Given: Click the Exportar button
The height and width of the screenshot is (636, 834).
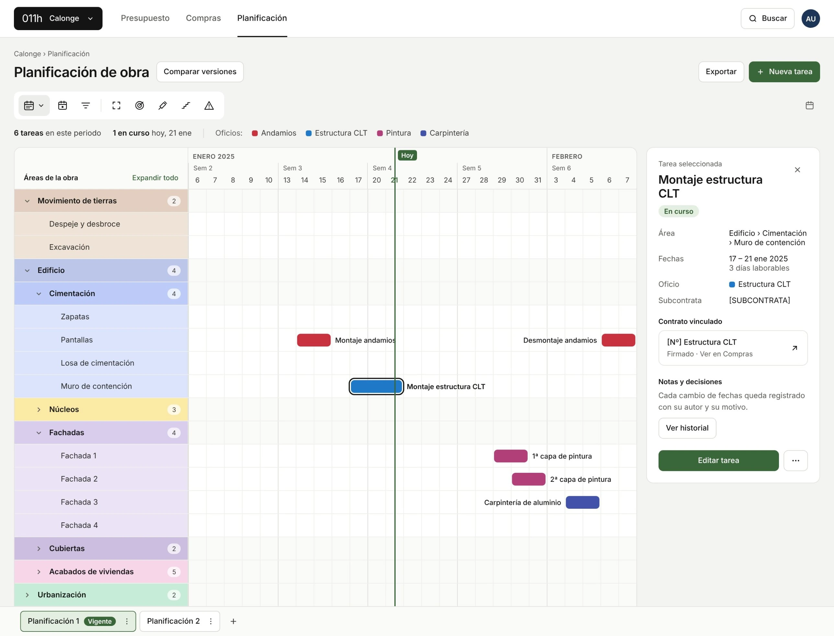Looking at the screenshot, I should 721,72.
